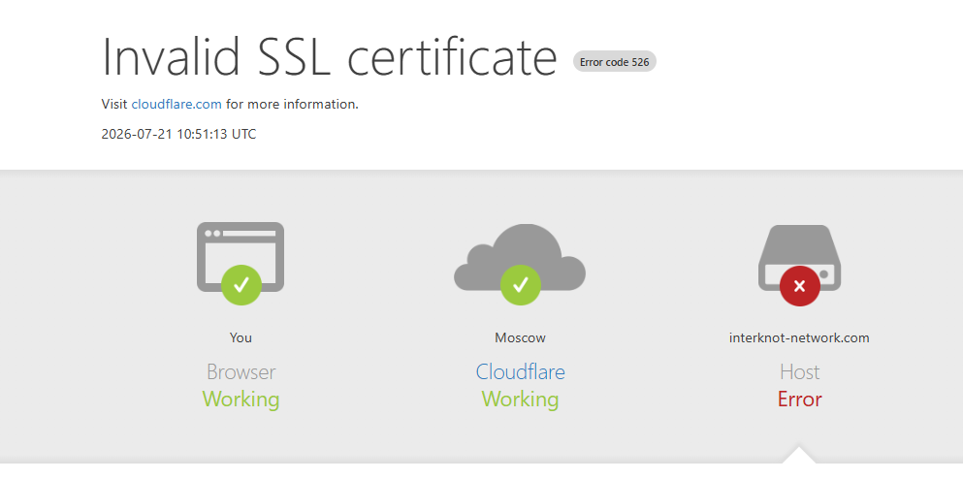The width and height of the screenshot is (963, 480).
Task: Click the browser window icon
Action: [x=241, y=257]
